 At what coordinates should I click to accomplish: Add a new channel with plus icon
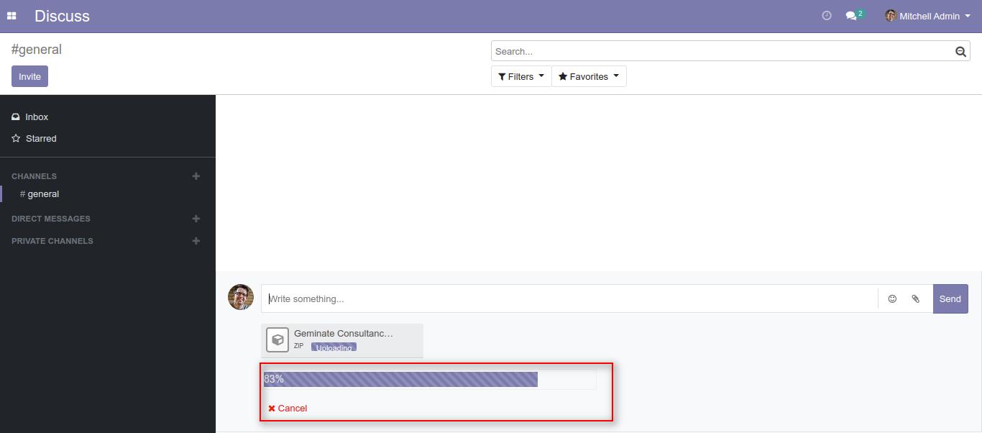(196, 176)
